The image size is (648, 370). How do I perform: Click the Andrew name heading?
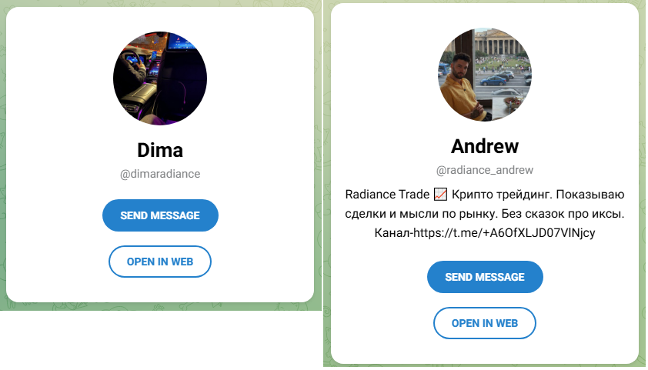coord(485,146)
